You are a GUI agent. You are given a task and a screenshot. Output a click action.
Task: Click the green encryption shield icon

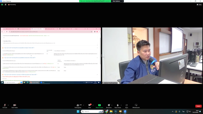2,5
